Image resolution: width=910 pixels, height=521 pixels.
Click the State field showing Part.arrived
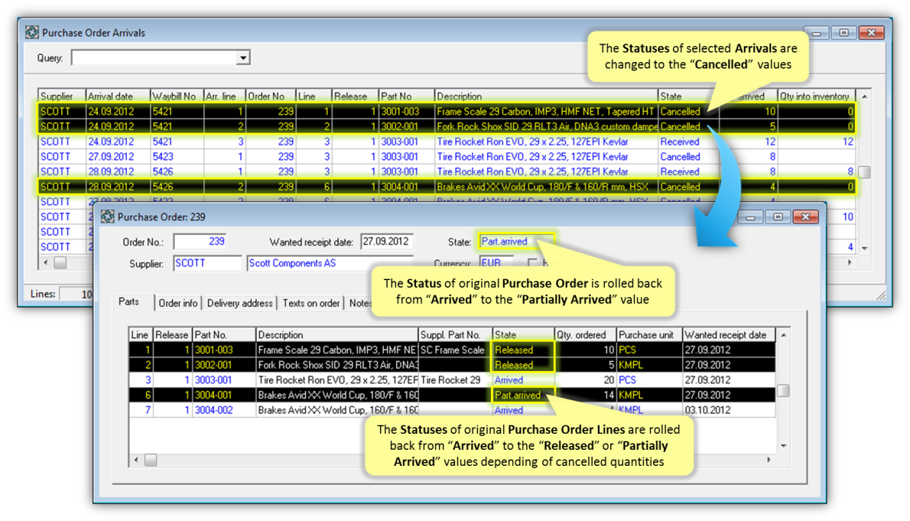(516, 242)
